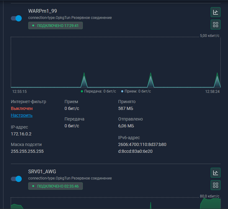Click the Настроить link under Интернет-фильтр

(22, 115)
